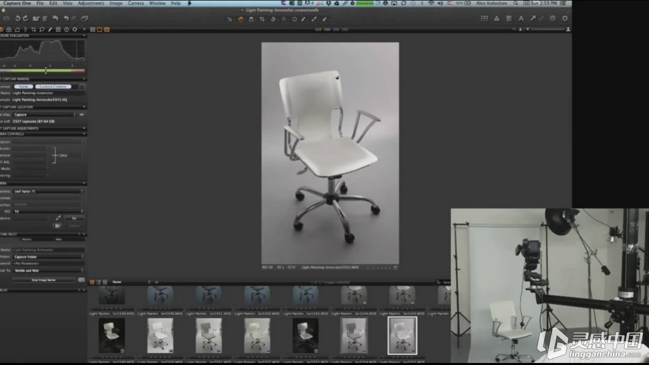Open the Window menu
This screenshot has width=649, height=365.
click(157, 3)
